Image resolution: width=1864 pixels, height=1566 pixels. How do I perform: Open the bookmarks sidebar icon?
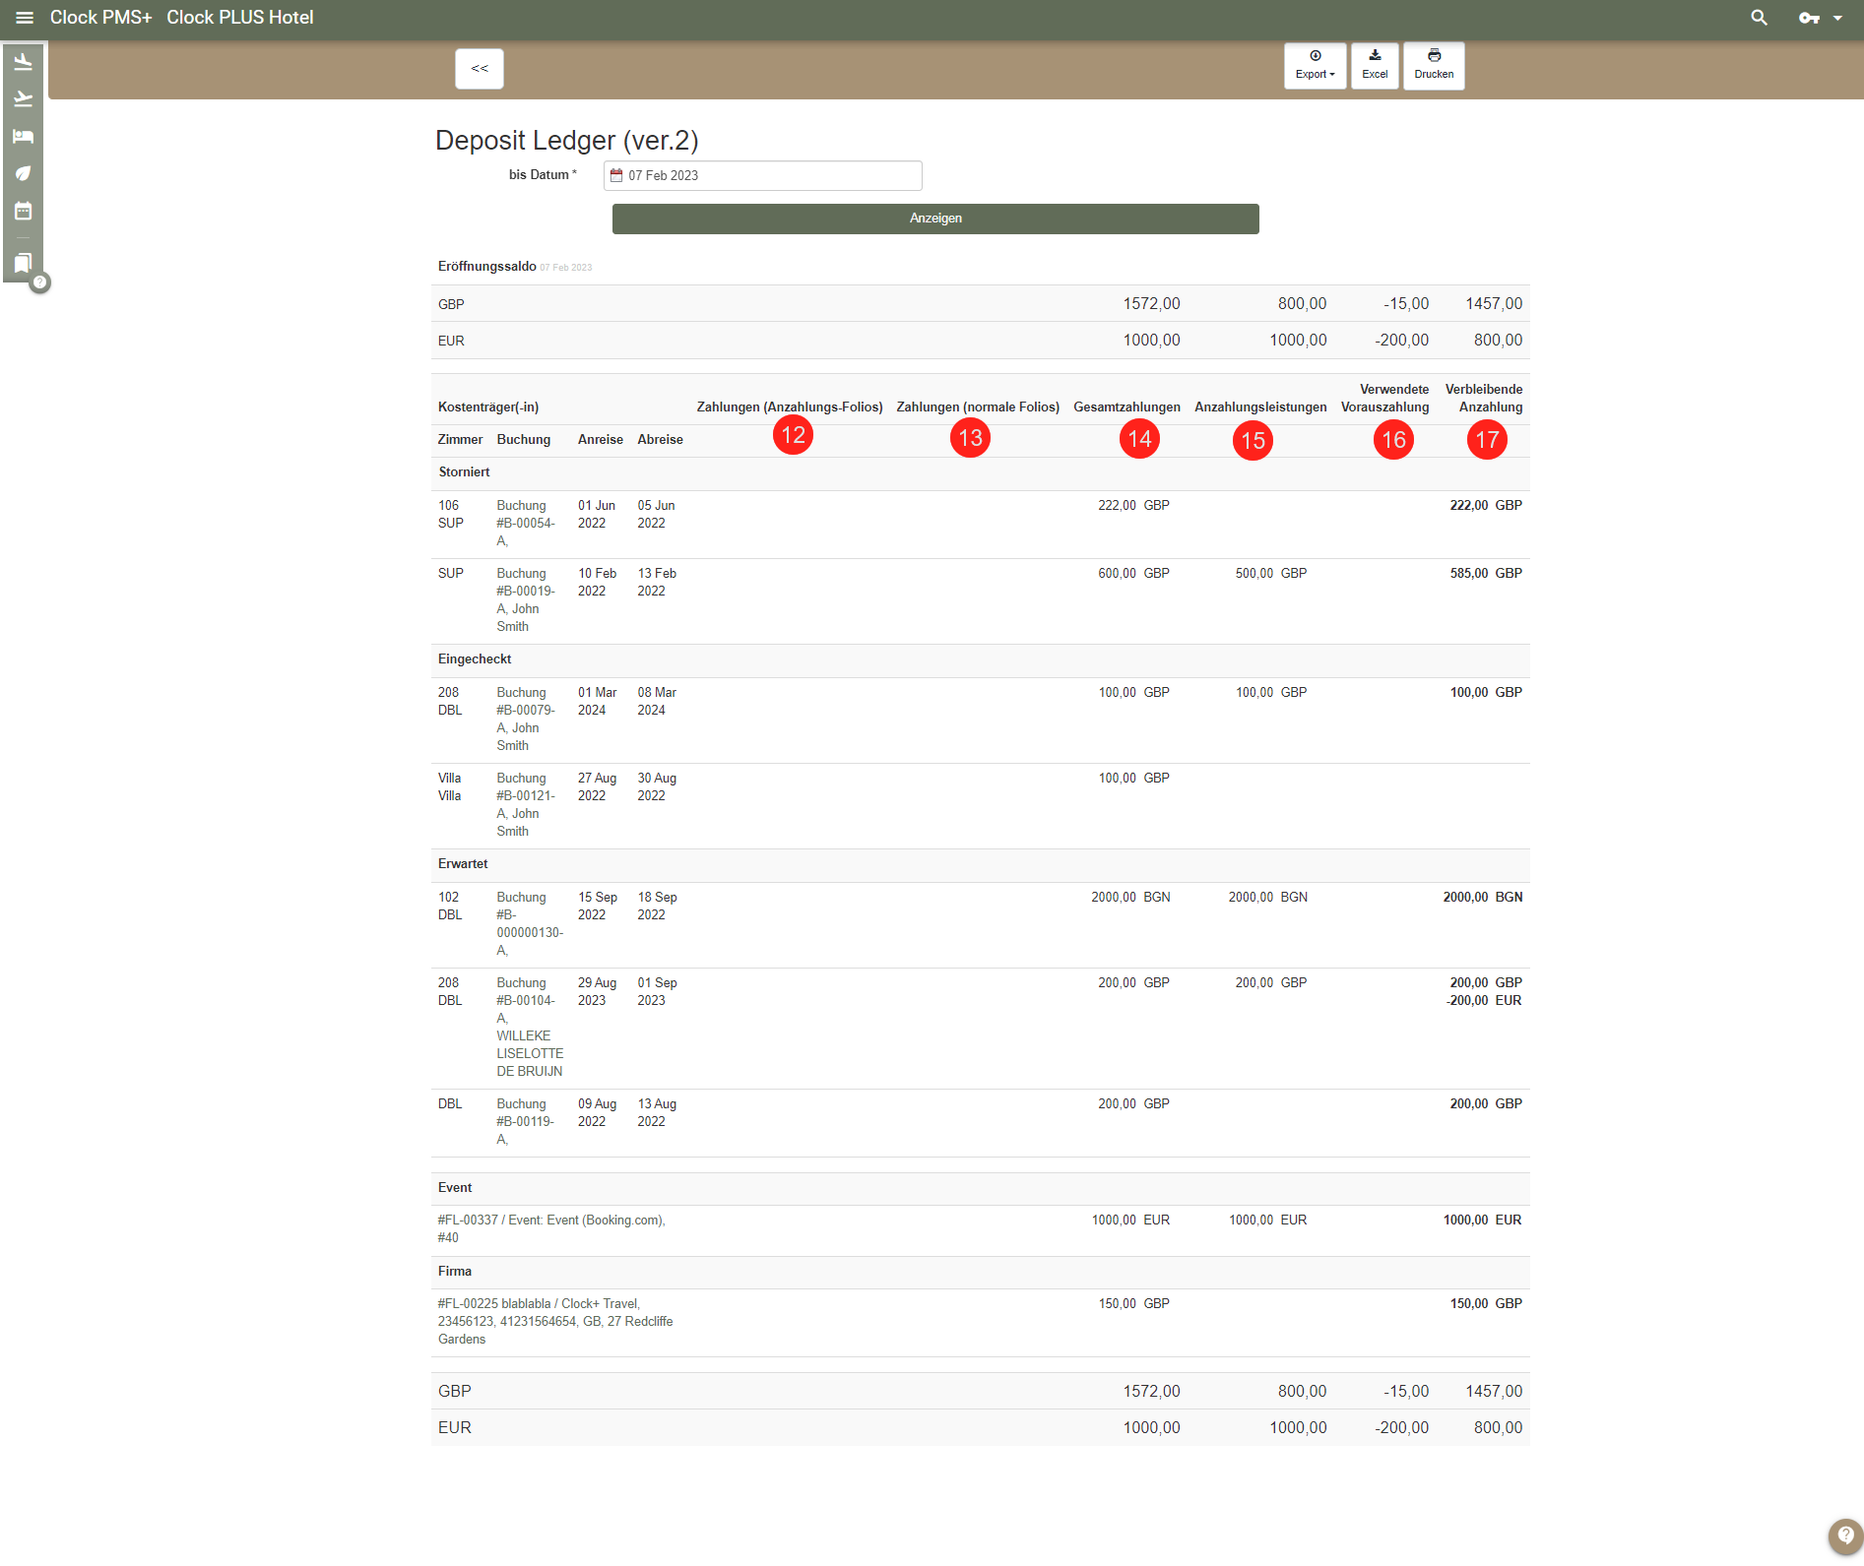(x=24, y=263)
